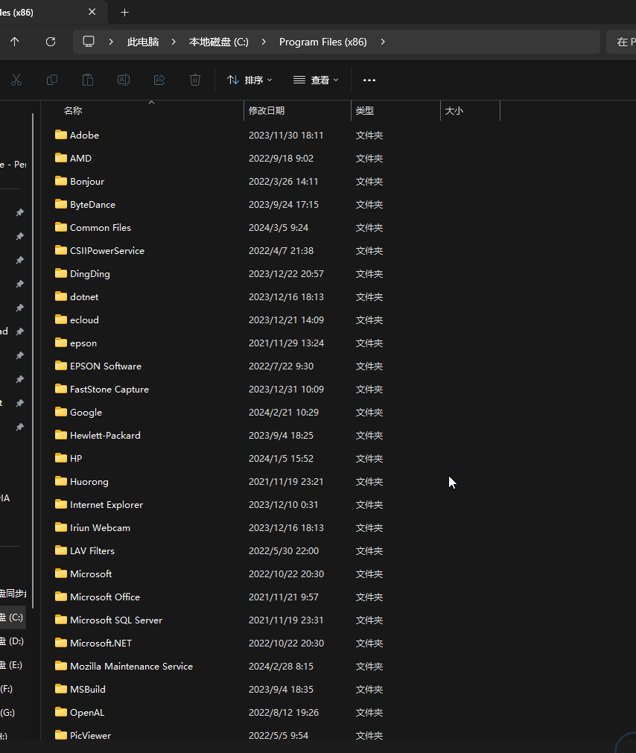Open the three-dot more options menu
The image size is (636, 753).
coord(369,80)
